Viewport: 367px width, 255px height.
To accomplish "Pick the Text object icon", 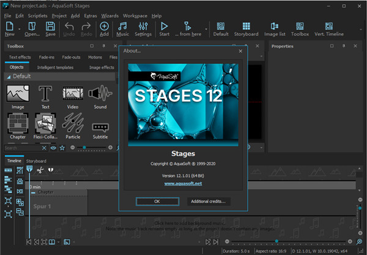I will tap(45, 95).
